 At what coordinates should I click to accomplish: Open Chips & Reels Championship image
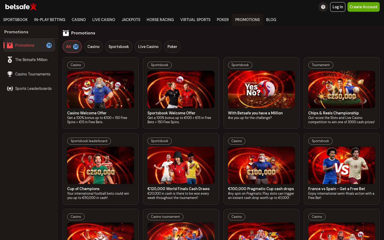342,89
